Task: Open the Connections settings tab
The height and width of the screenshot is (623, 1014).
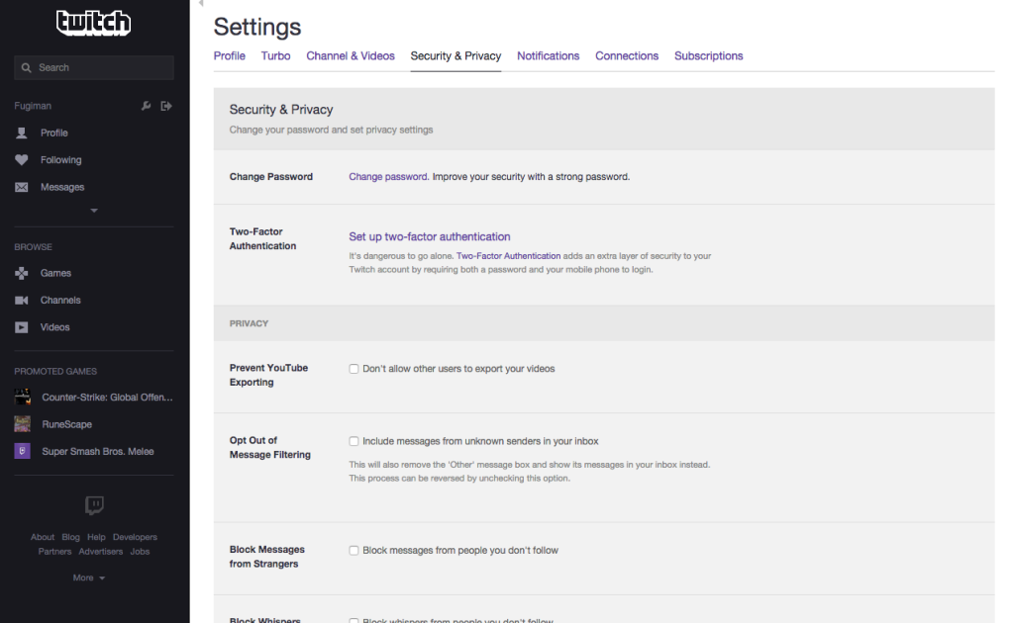Action: coord(627,56)
